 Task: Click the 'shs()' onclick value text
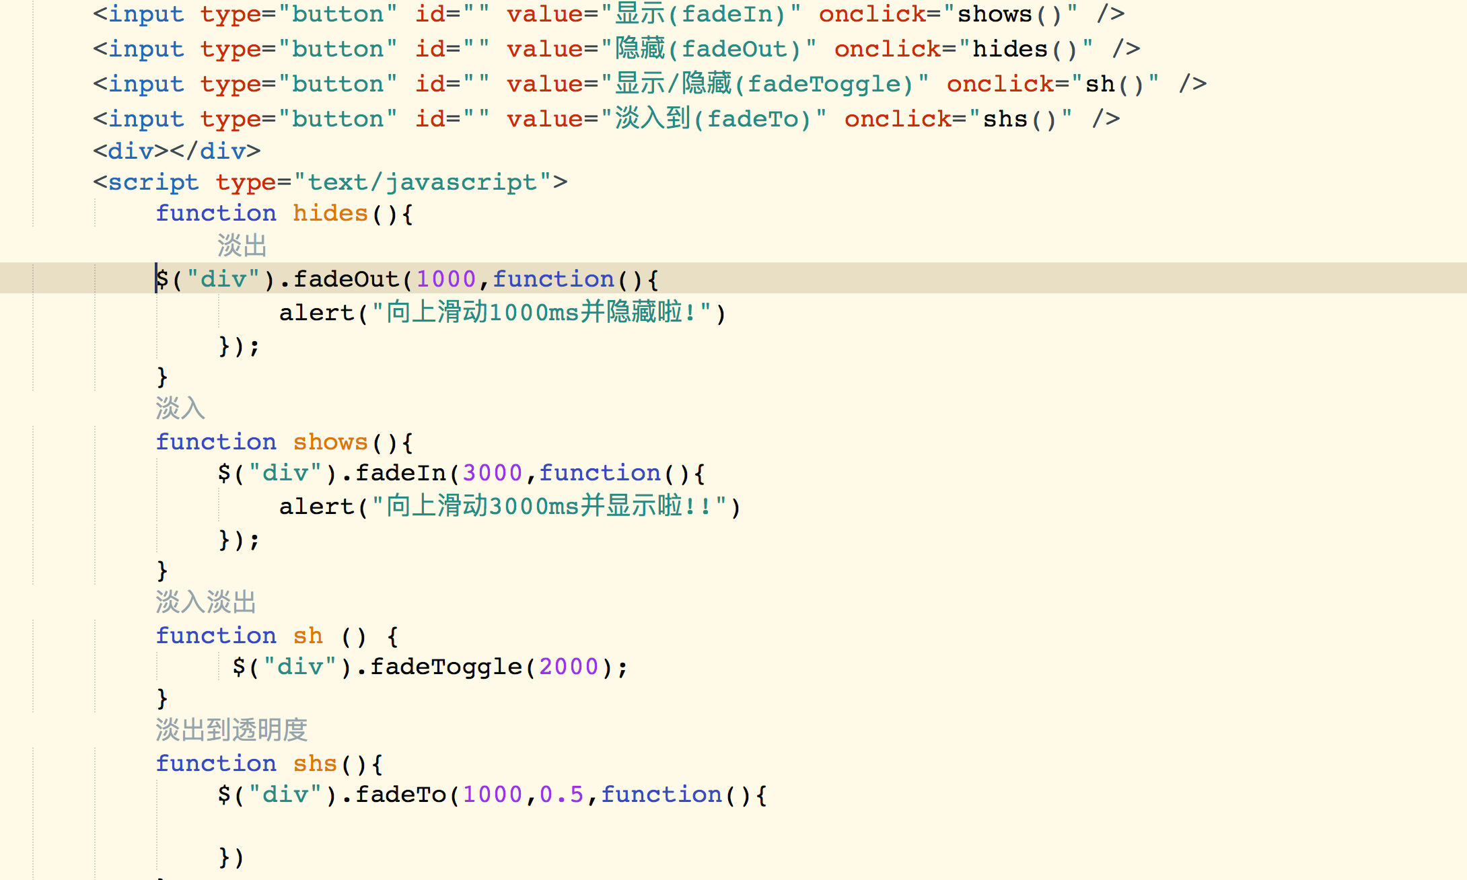click(1020, 119)
